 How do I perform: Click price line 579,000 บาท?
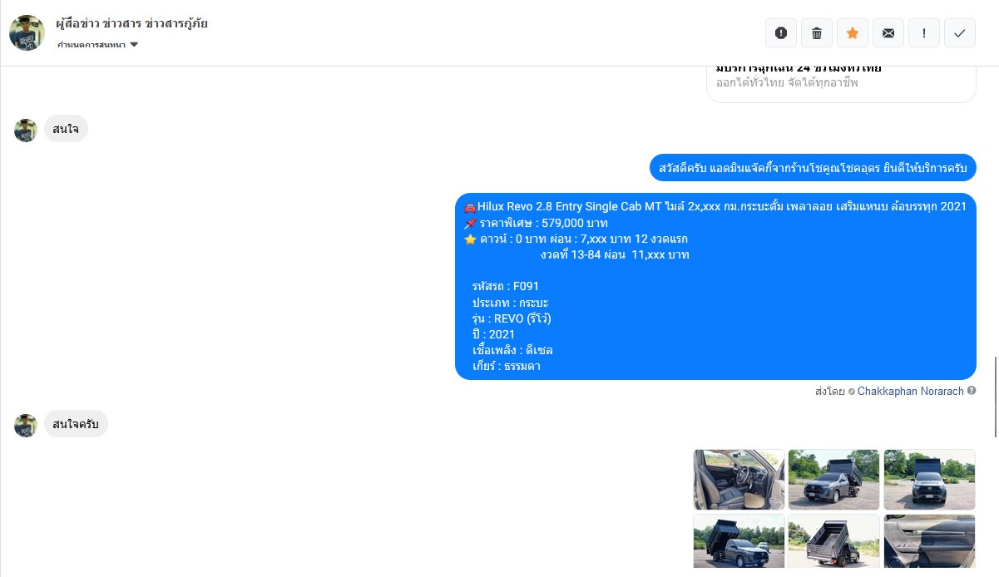pyautogui.click(x=536, y=223)
